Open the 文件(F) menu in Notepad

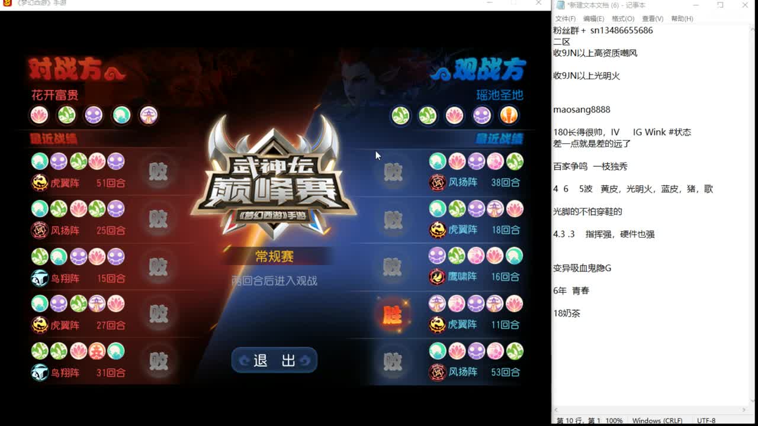click(566, 19)
